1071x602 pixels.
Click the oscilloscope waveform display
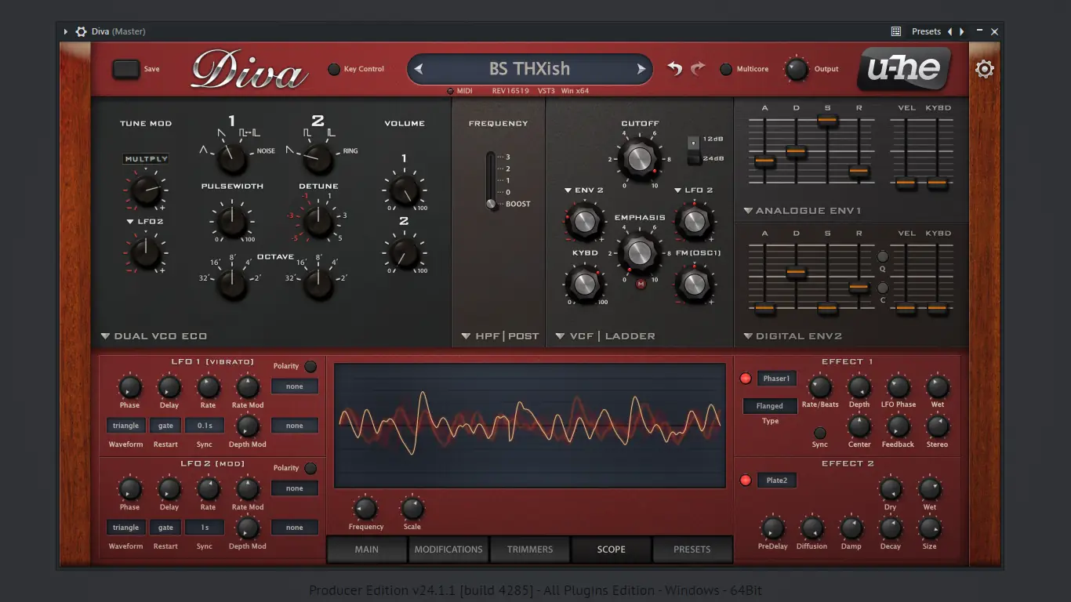[530, 426]
